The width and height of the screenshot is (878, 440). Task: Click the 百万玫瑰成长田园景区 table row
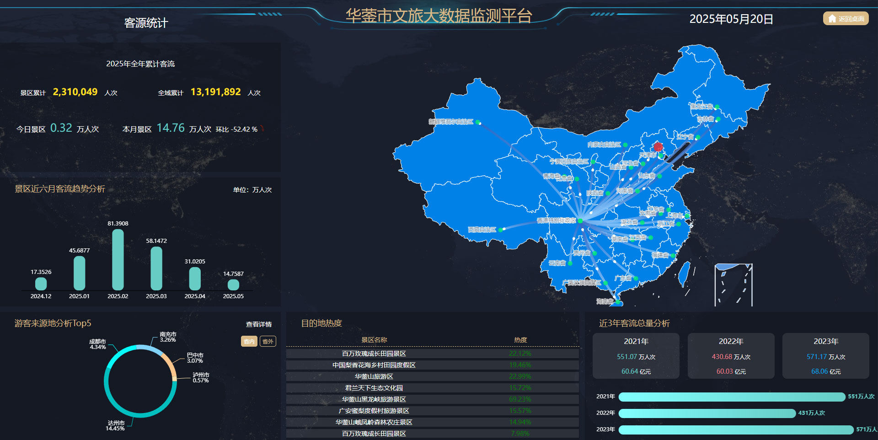tap(431, 353)
